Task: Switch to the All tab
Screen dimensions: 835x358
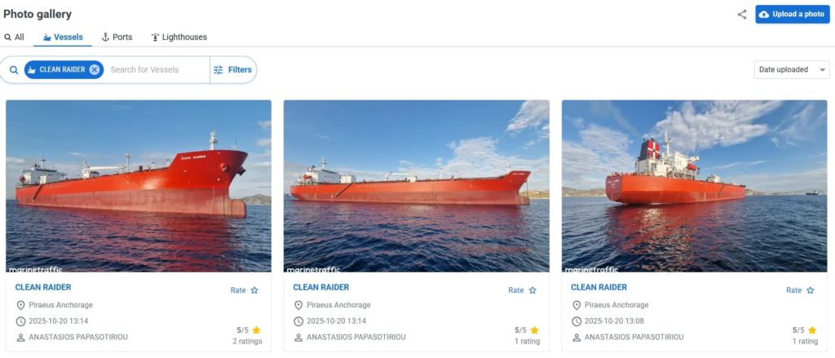Action: 14,37
